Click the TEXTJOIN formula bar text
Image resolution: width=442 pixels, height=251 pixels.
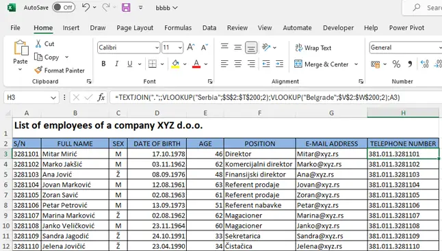pos(257,98)
